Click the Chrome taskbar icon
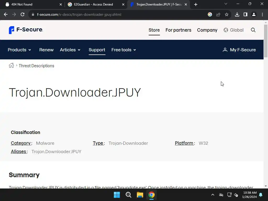 [x=152, y=195]
